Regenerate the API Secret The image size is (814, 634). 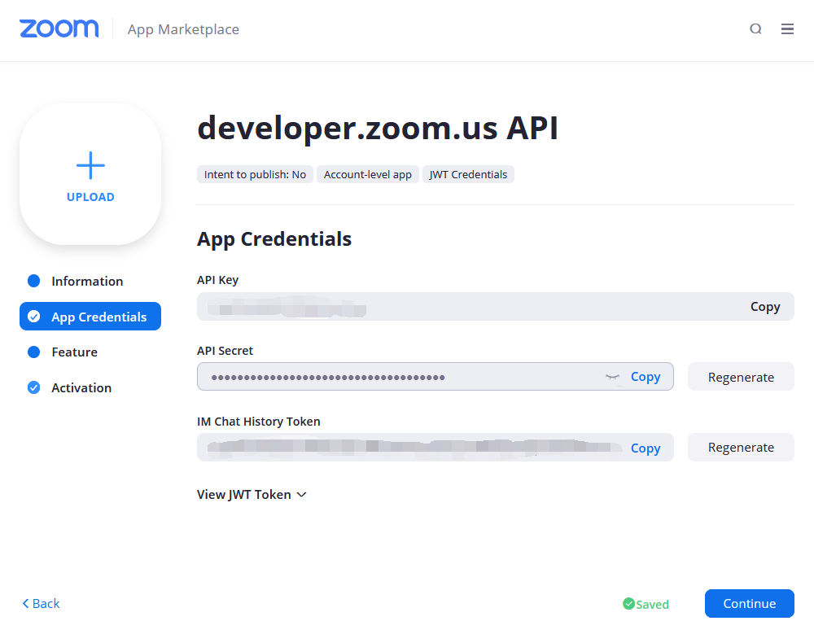click(741, 377)
